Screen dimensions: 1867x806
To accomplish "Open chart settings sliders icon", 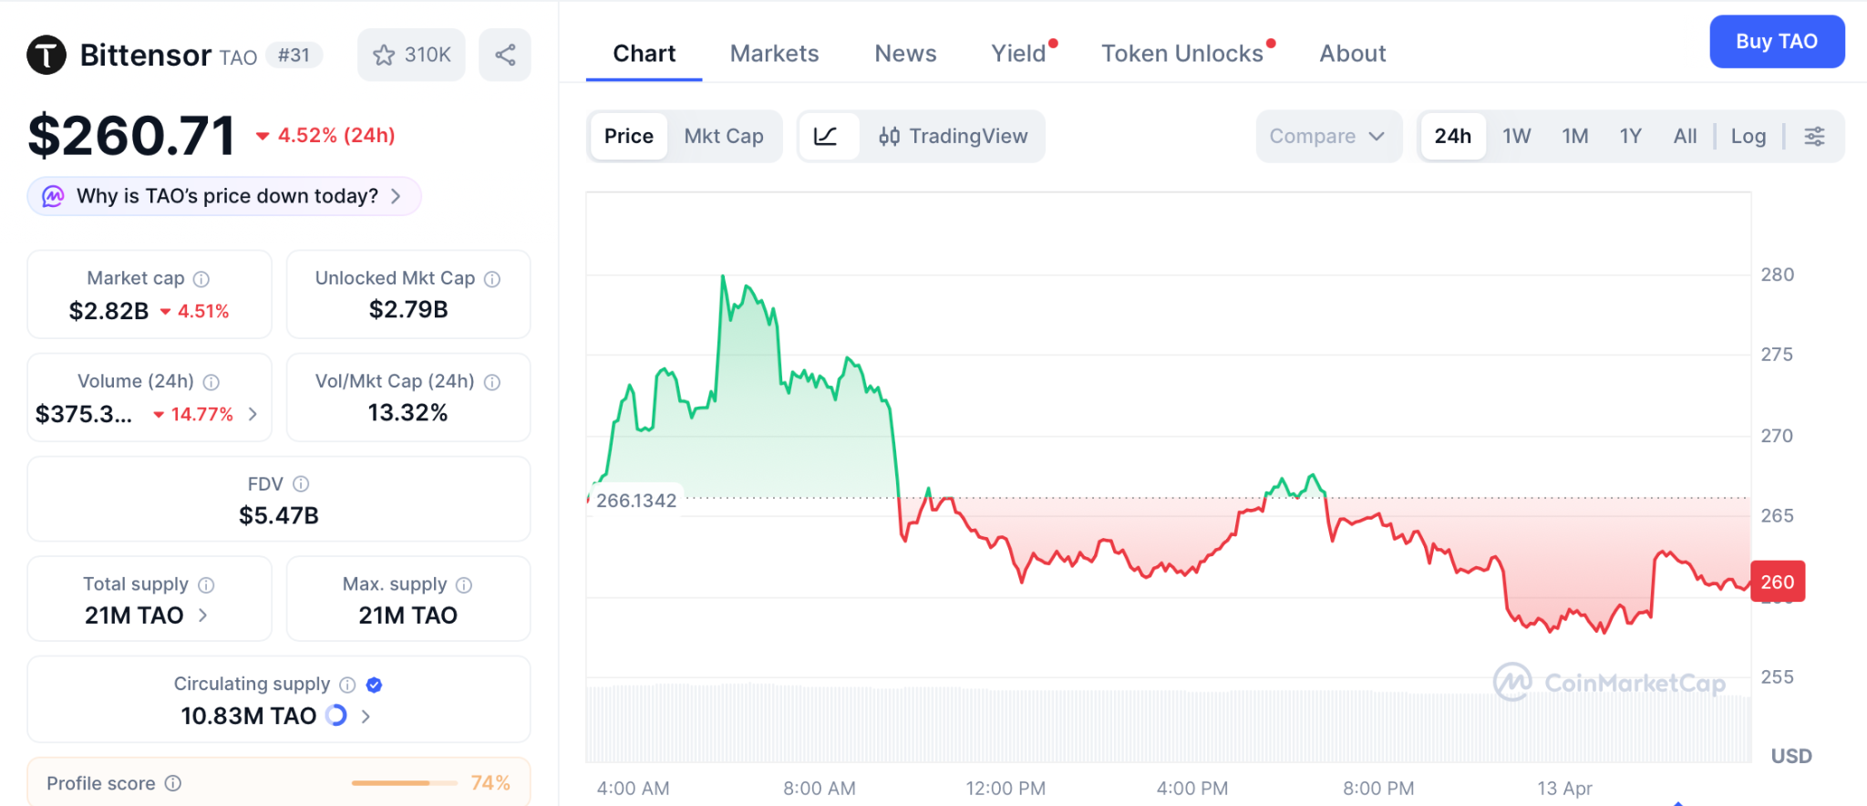I will (1814, 136).
